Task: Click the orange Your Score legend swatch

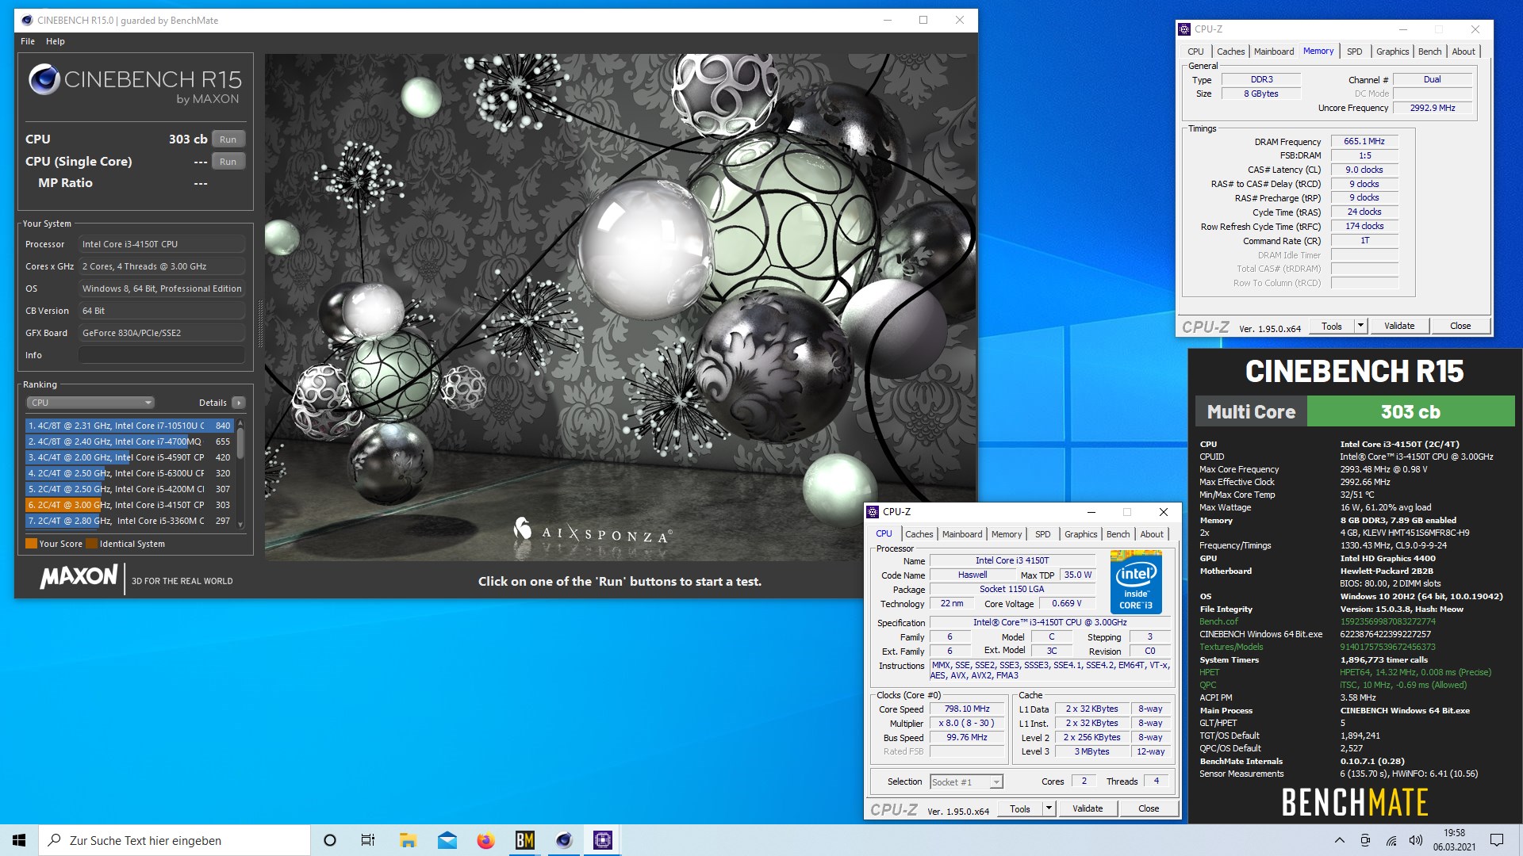Action: [31, 544]
